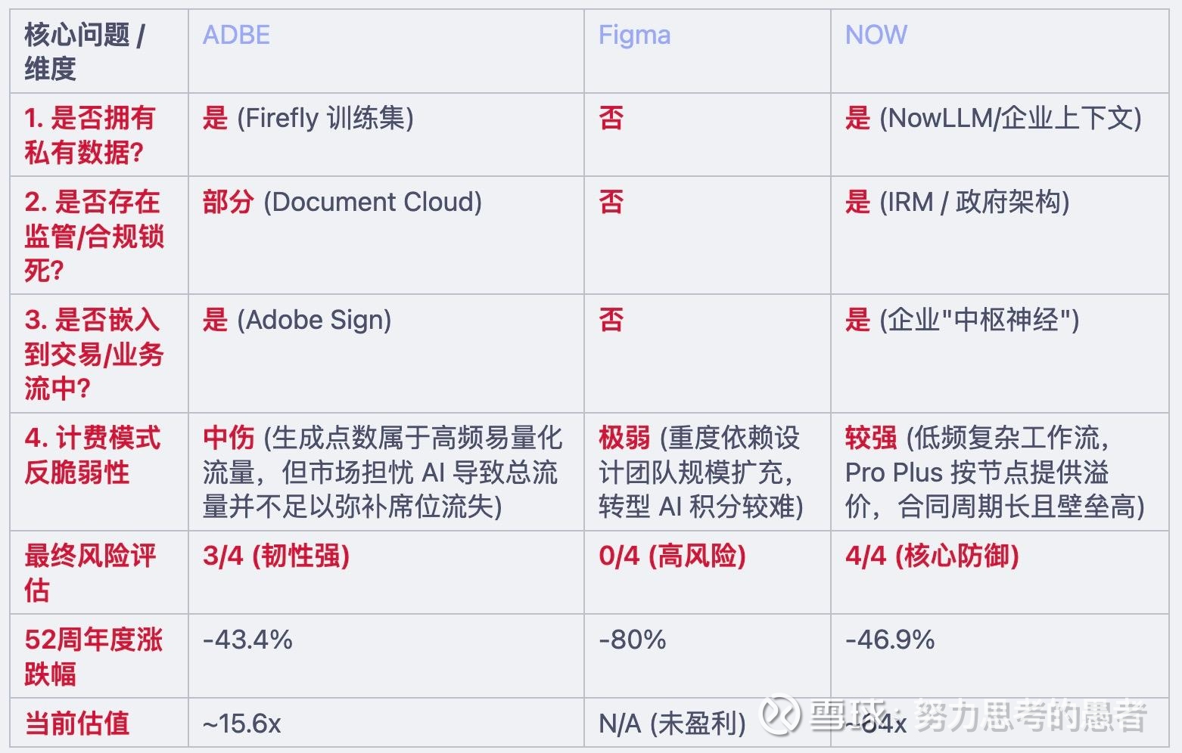Click the '4. 计费模式反脆弱性' row label
Viewport: 1182px width, 753px height.
tap(92, 454)
